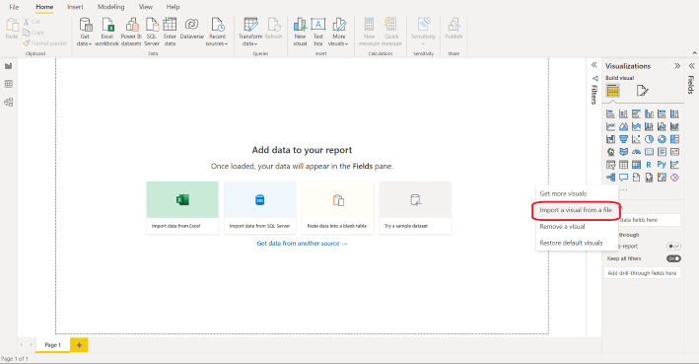Switch to the Insert ribbon tab

click(x=75, y=7)
